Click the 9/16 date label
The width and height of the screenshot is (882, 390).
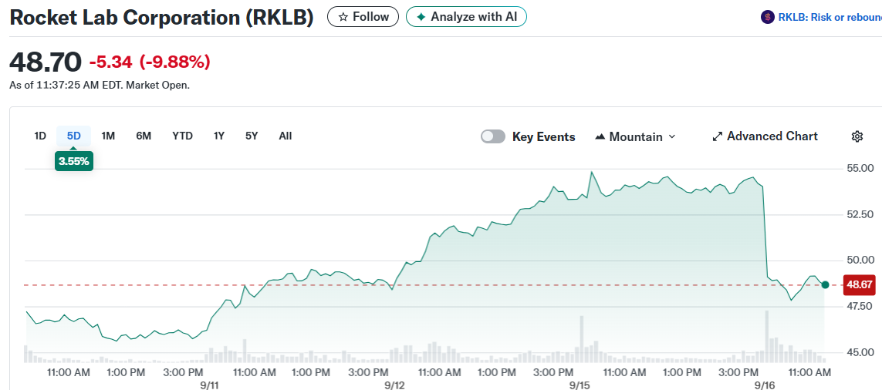coord(765,385)
